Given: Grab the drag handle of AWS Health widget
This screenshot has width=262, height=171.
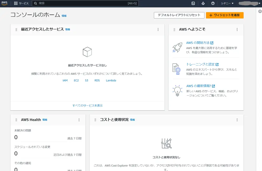Looking at the screenshot, I should click(x=16, y=120).
